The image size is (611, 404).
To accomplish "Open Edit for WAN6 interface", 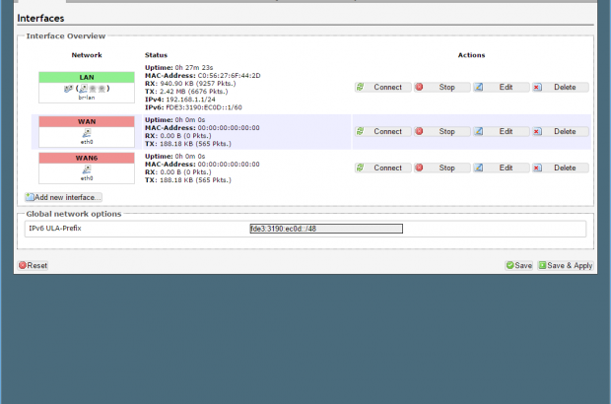I will point(500,168).
